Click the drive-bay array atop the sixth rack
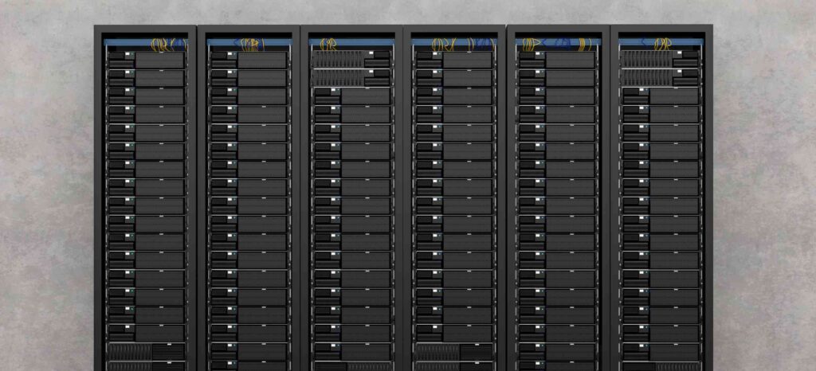The height and width of the screenshot is (371, 816). 647,59
